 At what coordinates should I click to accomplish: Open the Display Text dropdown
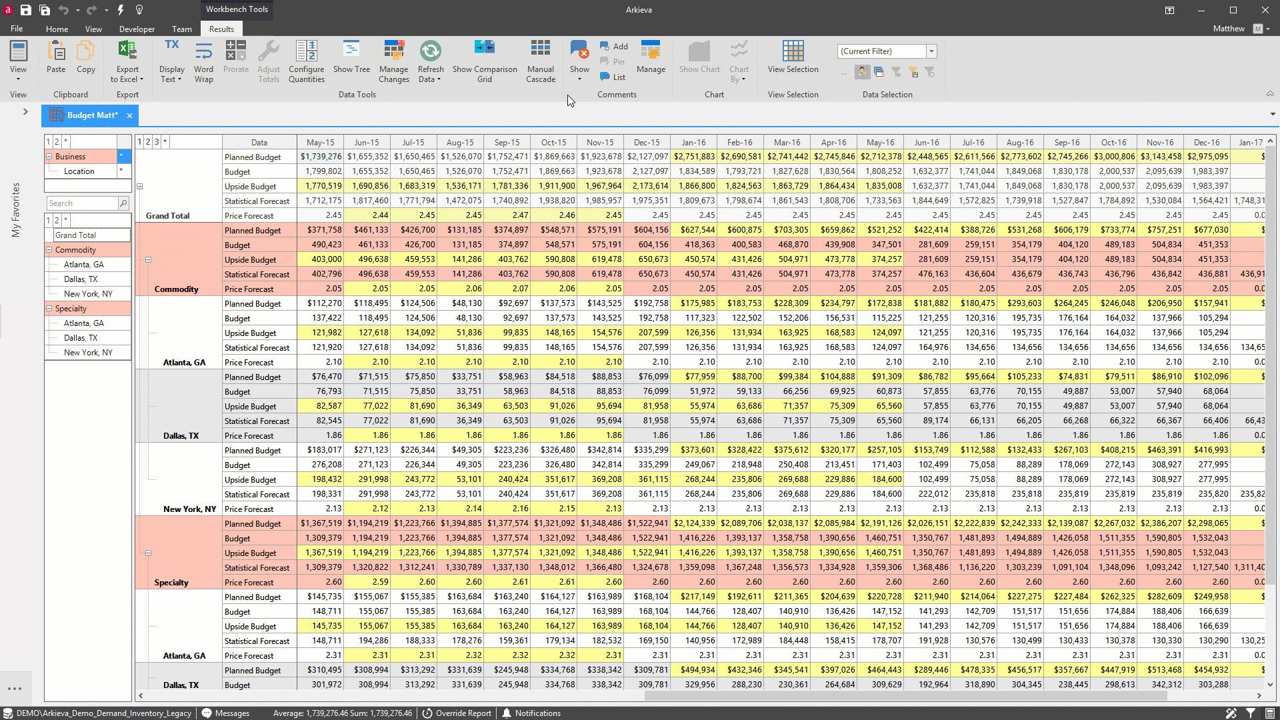pyautogui.click(x=171, y=61)
